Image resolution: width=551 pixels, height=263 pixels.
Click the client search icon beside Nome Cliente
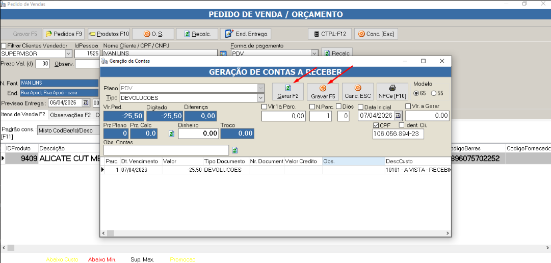(x=223, y=54)
